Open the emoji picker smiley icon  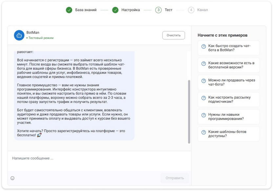pos(12,178)
